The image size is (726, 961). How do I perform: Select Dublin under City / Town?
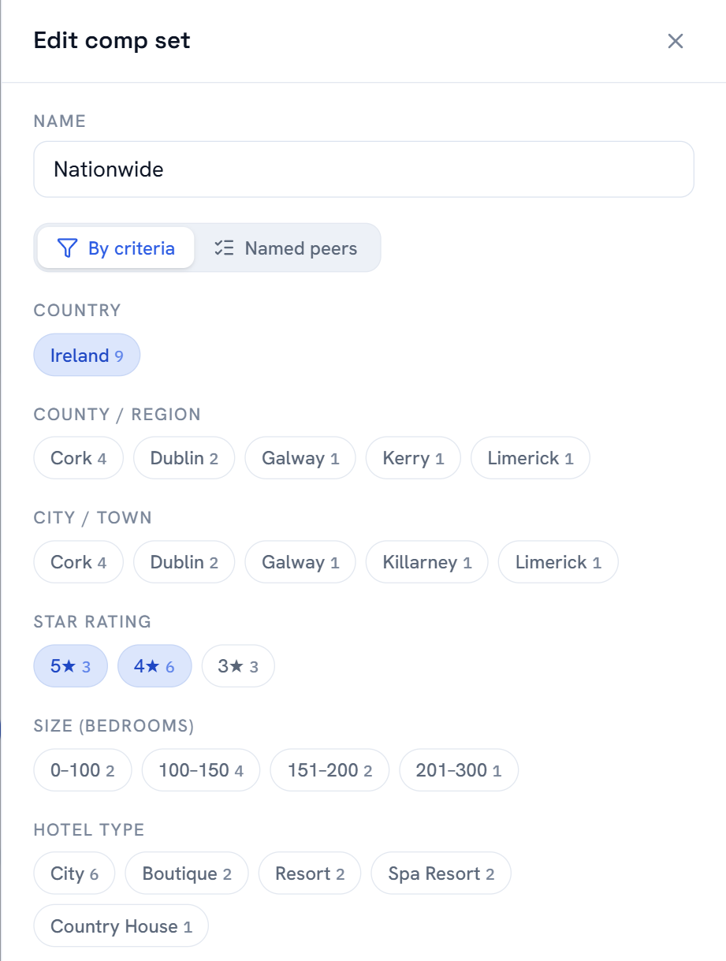point(184,562)
